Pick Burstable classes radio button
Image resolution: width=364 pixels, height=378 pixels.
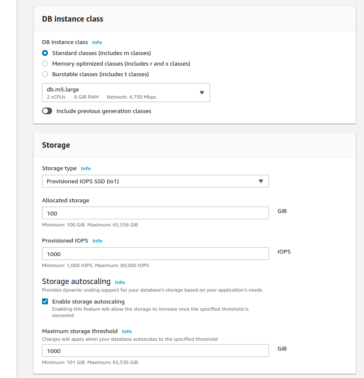click(x=45, y=74)
